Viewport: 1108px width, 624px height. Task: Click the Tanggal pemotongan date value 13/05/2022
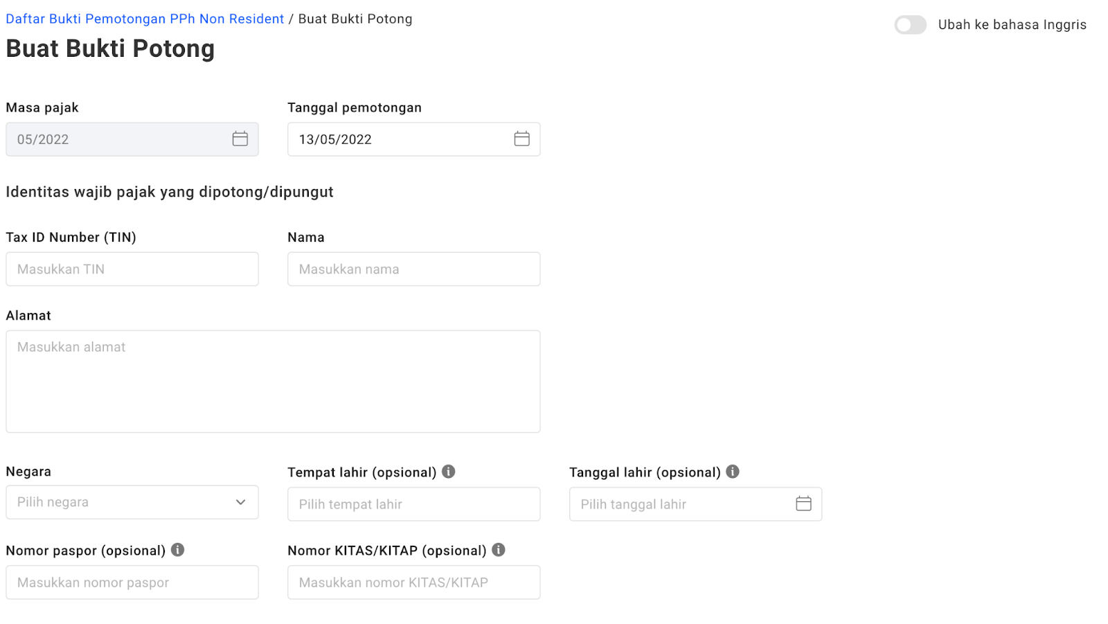336,139
